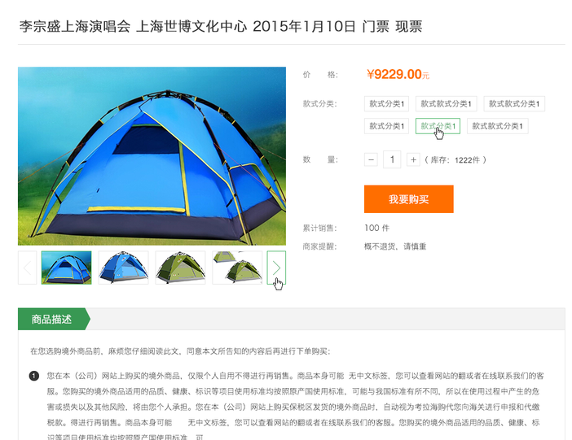Image resolution: width=572 pixels, height=440 pixels.
Task: Select the single green tent thumbnail
Action: click(x=180, y=268)
